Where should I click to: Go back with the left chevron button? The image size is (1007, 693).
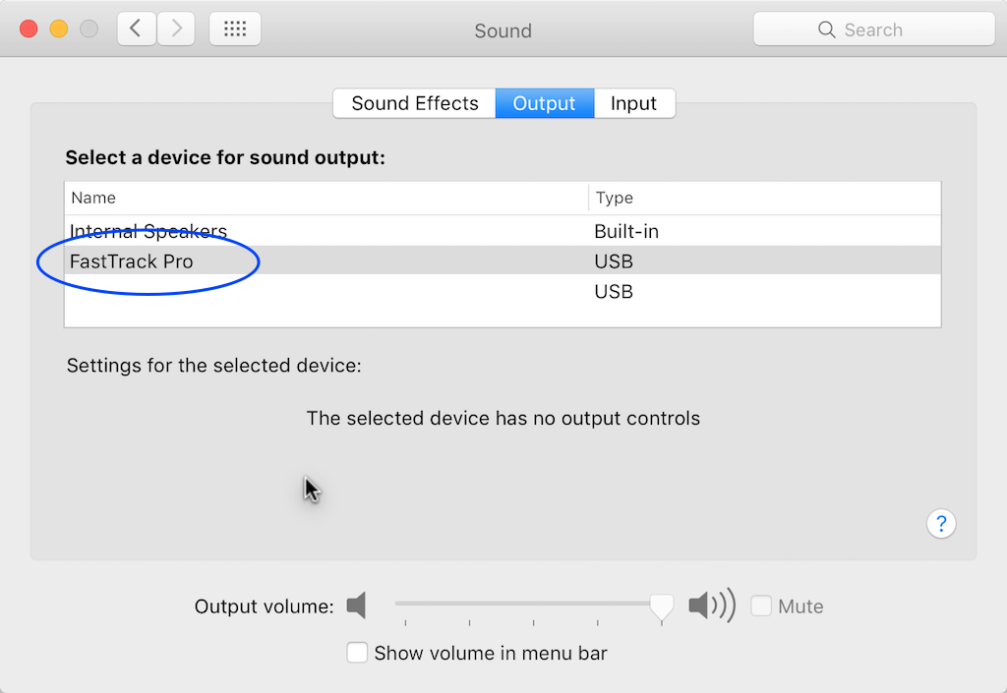[136, 29]
